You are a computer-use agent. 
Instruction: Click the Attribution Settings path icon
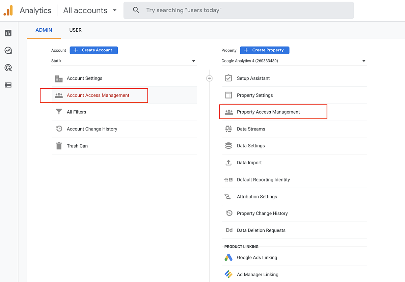[x=227, y=196]
